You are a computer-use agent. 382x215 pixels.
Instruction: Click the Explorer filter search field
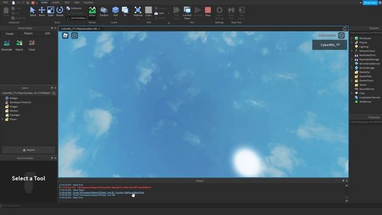tap(366, 33)
